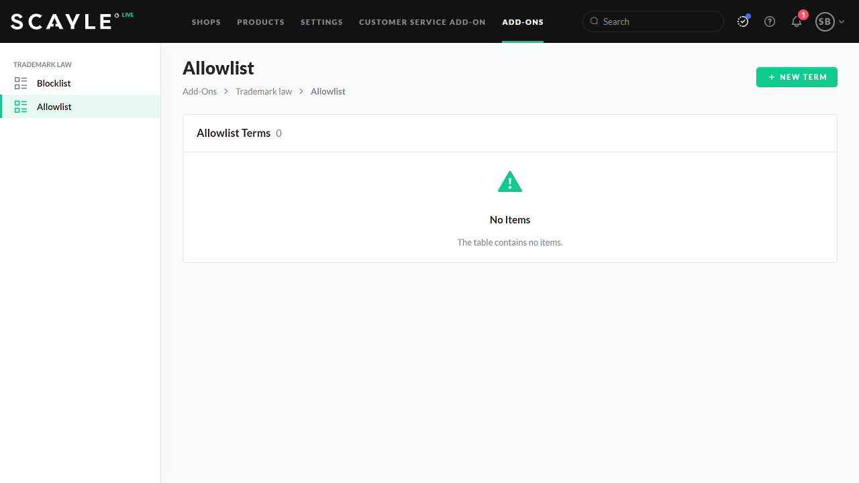Click the LIVE environment badge
The height and width of the screenshot is (483, 859).
pos(128,15)
